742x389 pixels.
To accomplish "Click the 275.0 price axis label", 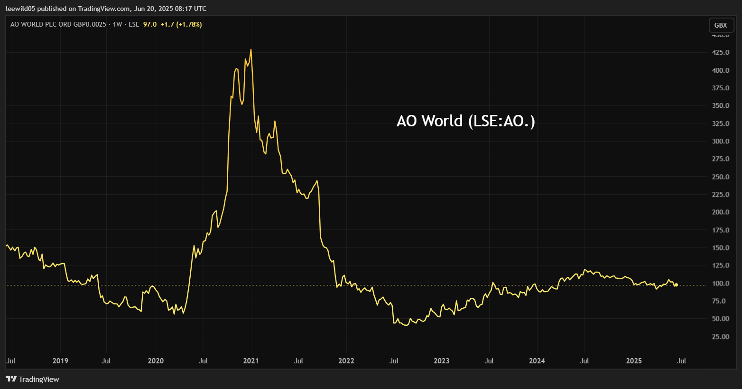I will point(721,159).
